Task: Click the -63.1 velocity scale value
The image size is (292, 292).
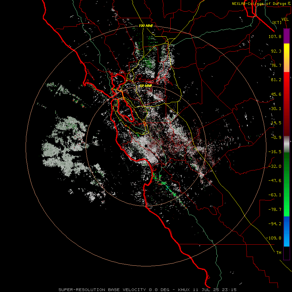Action: coord(275,195)
